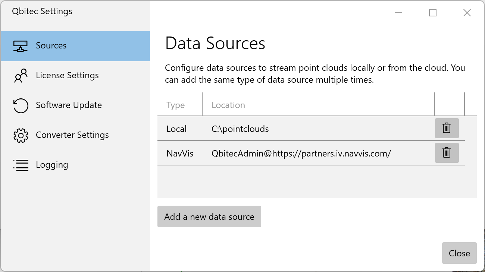Click the Converter Settings gear icon
The image size is (485, 272).
click(21, 135)
